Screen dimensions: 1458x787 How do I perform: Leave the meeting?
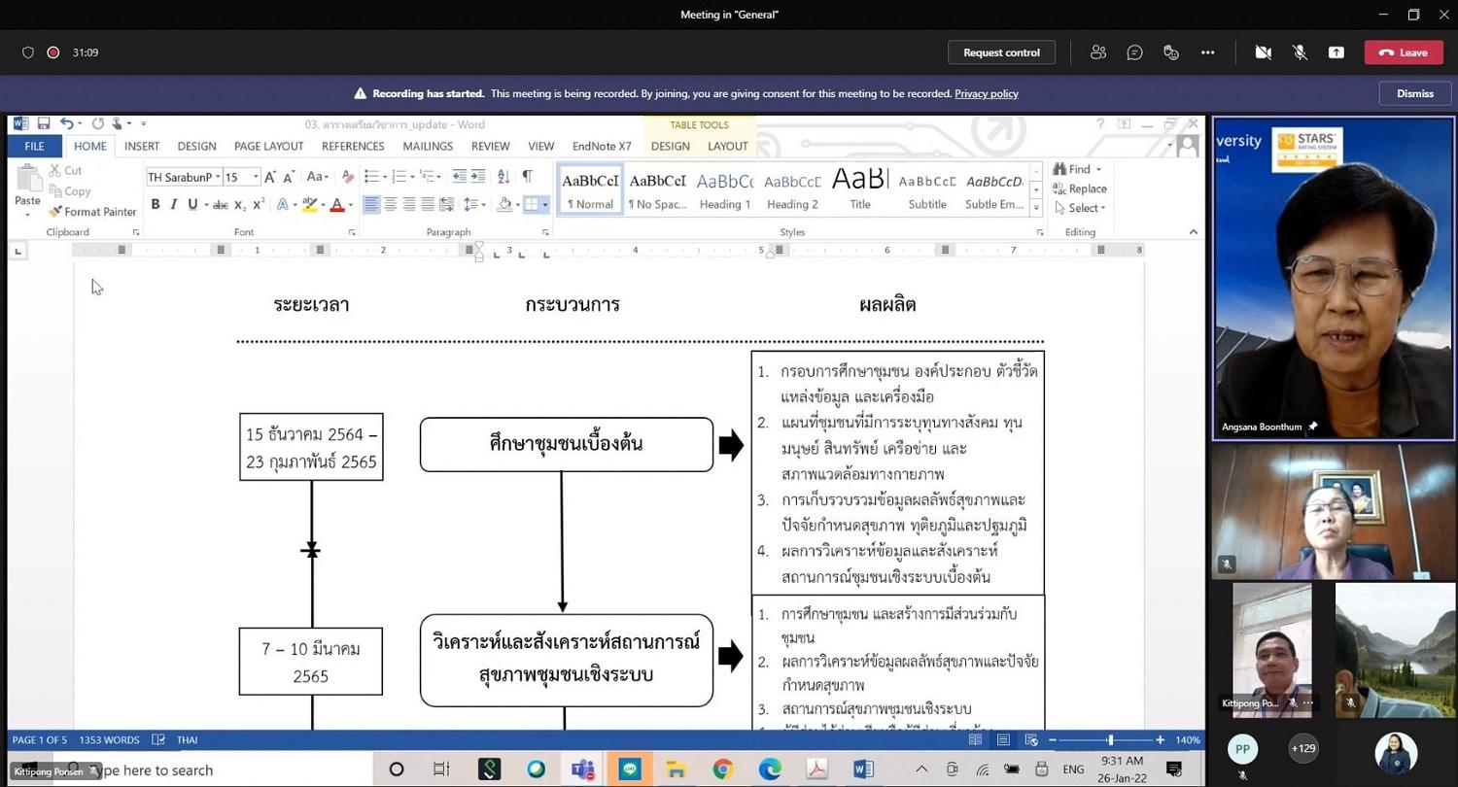(1403, 52)
